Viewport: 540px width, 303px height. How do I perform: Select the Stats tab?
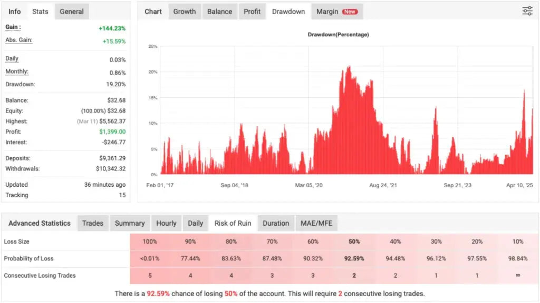[40, 11]
